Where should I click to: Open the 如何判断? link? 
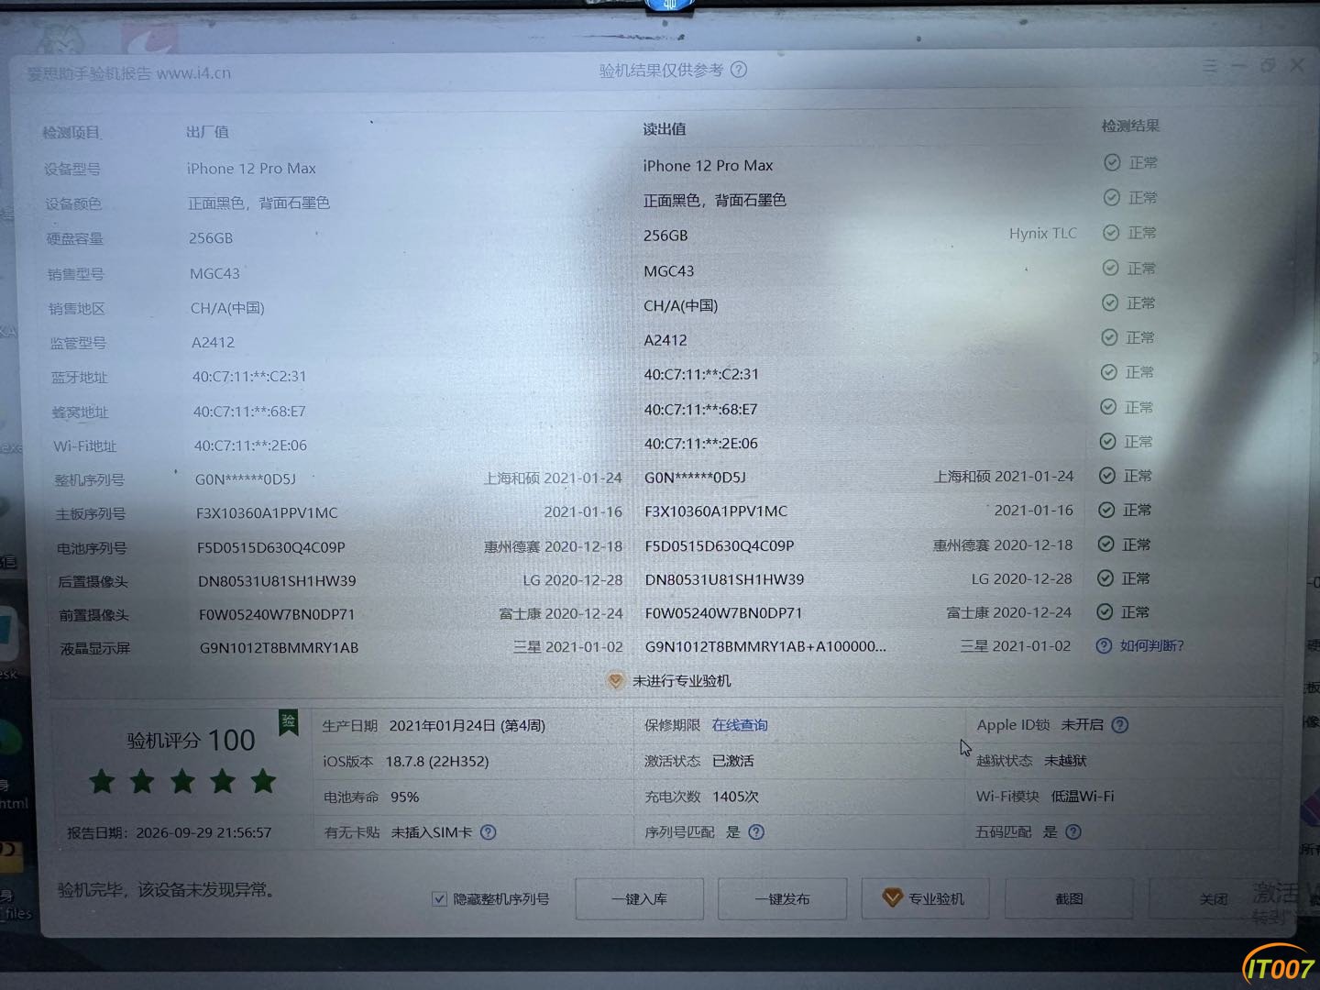pyautogui.click(x=1151, y=646)
